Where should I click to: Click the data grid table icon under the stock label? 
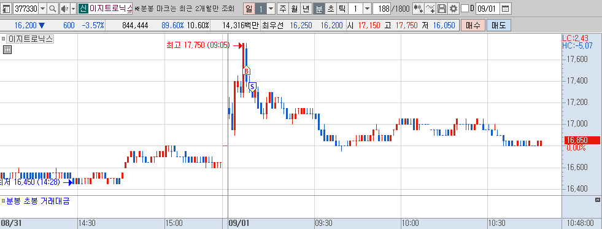(x=7, y=49)
